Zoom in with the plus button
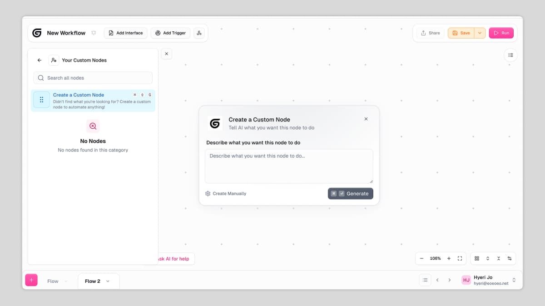The image size is (545, 306). (449, 258)
